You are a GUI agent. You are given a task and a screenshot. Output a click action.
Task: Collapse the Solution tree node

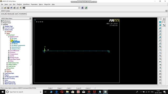(x=2, y=25)
